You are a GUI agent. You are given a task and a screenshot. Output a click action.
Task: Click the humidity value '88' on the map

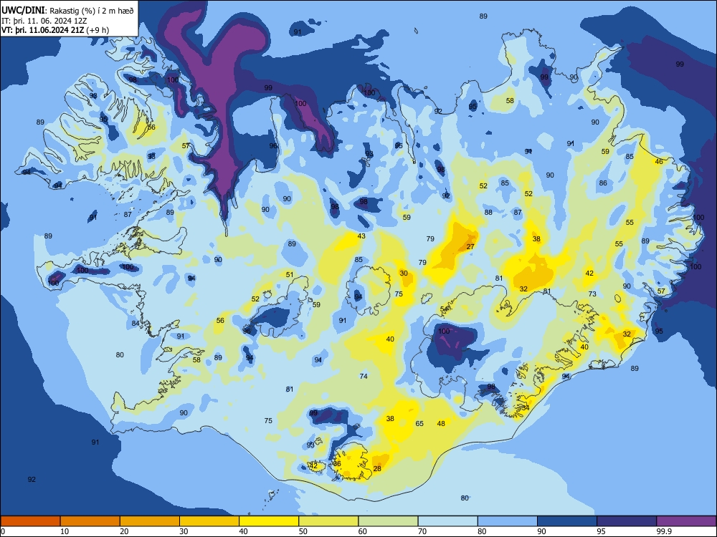tap(488, 213)
